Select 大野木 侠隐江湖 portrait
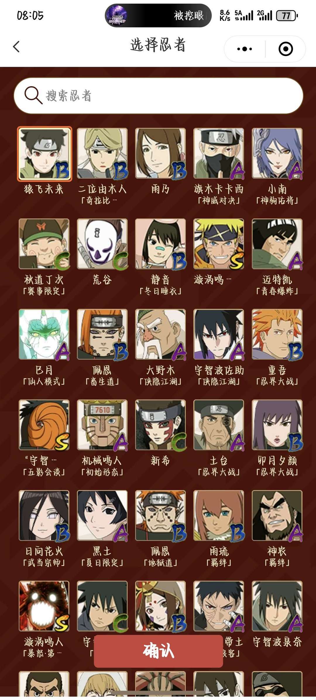316x700 pixels. click(160, 335)
